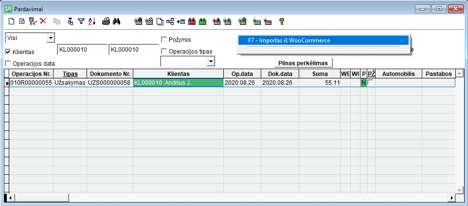Screen dimensions: 468x206
Task: Open the dropdown below Operacijos tipas
Action: [211, 61]
